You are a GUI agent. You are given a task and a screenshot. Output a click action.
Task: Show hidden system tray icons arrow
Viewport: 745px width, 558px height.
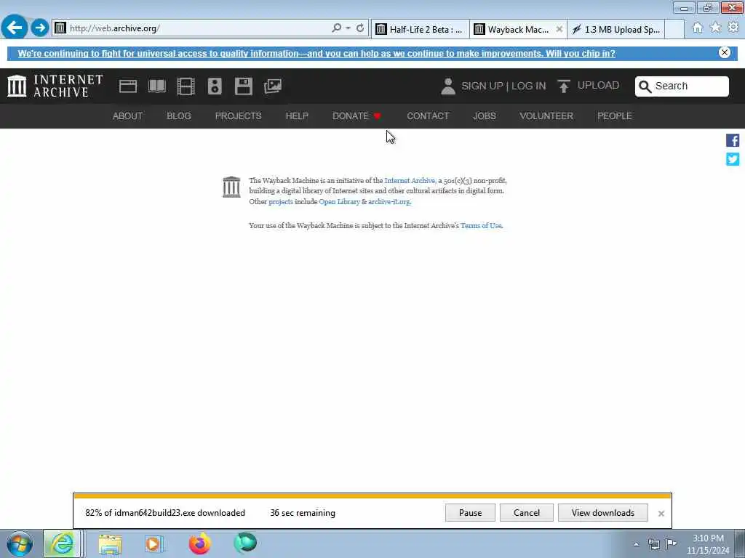coord(636,544)
